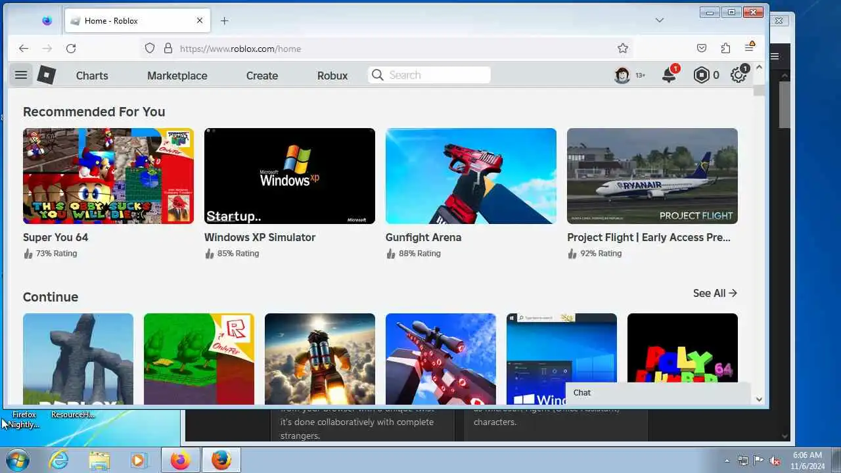
Task: Click the Roblox page scrollbar thumb
Action: [759, 91]
